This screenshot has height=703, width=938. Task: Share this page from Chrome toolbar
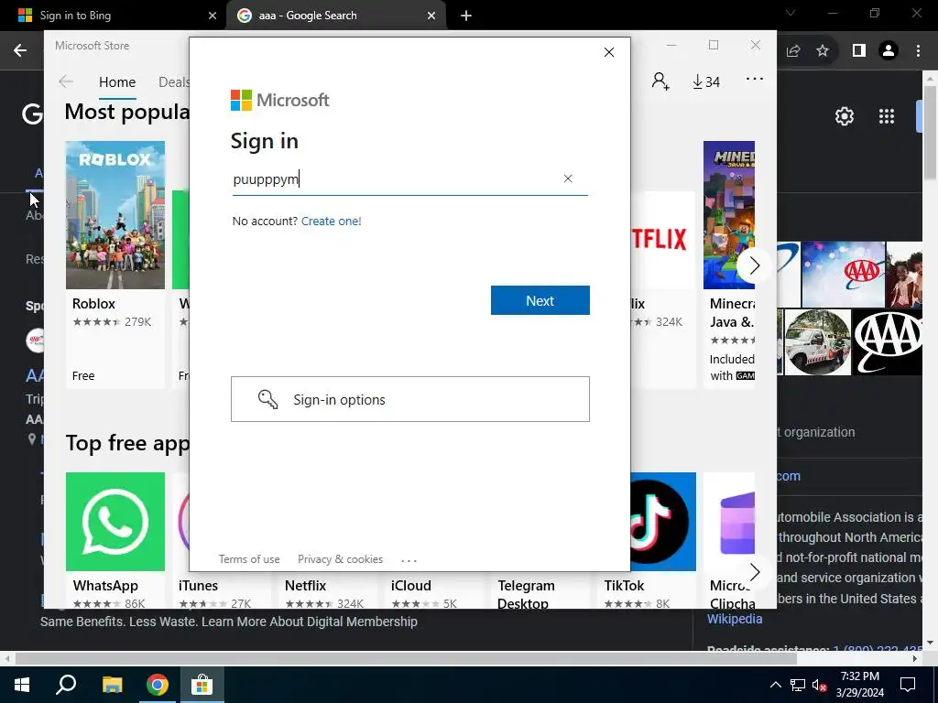point(793,51)
